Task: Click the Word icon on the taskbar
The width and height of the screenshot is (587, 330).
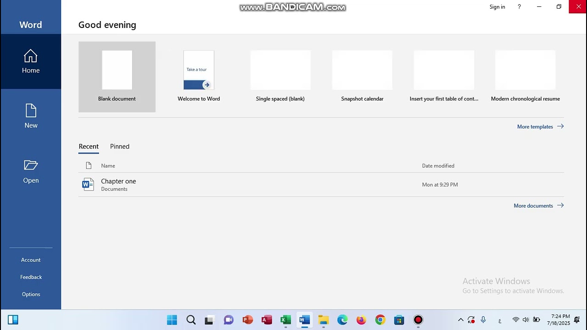Action: pyautogui.click(x=305, y=320)
